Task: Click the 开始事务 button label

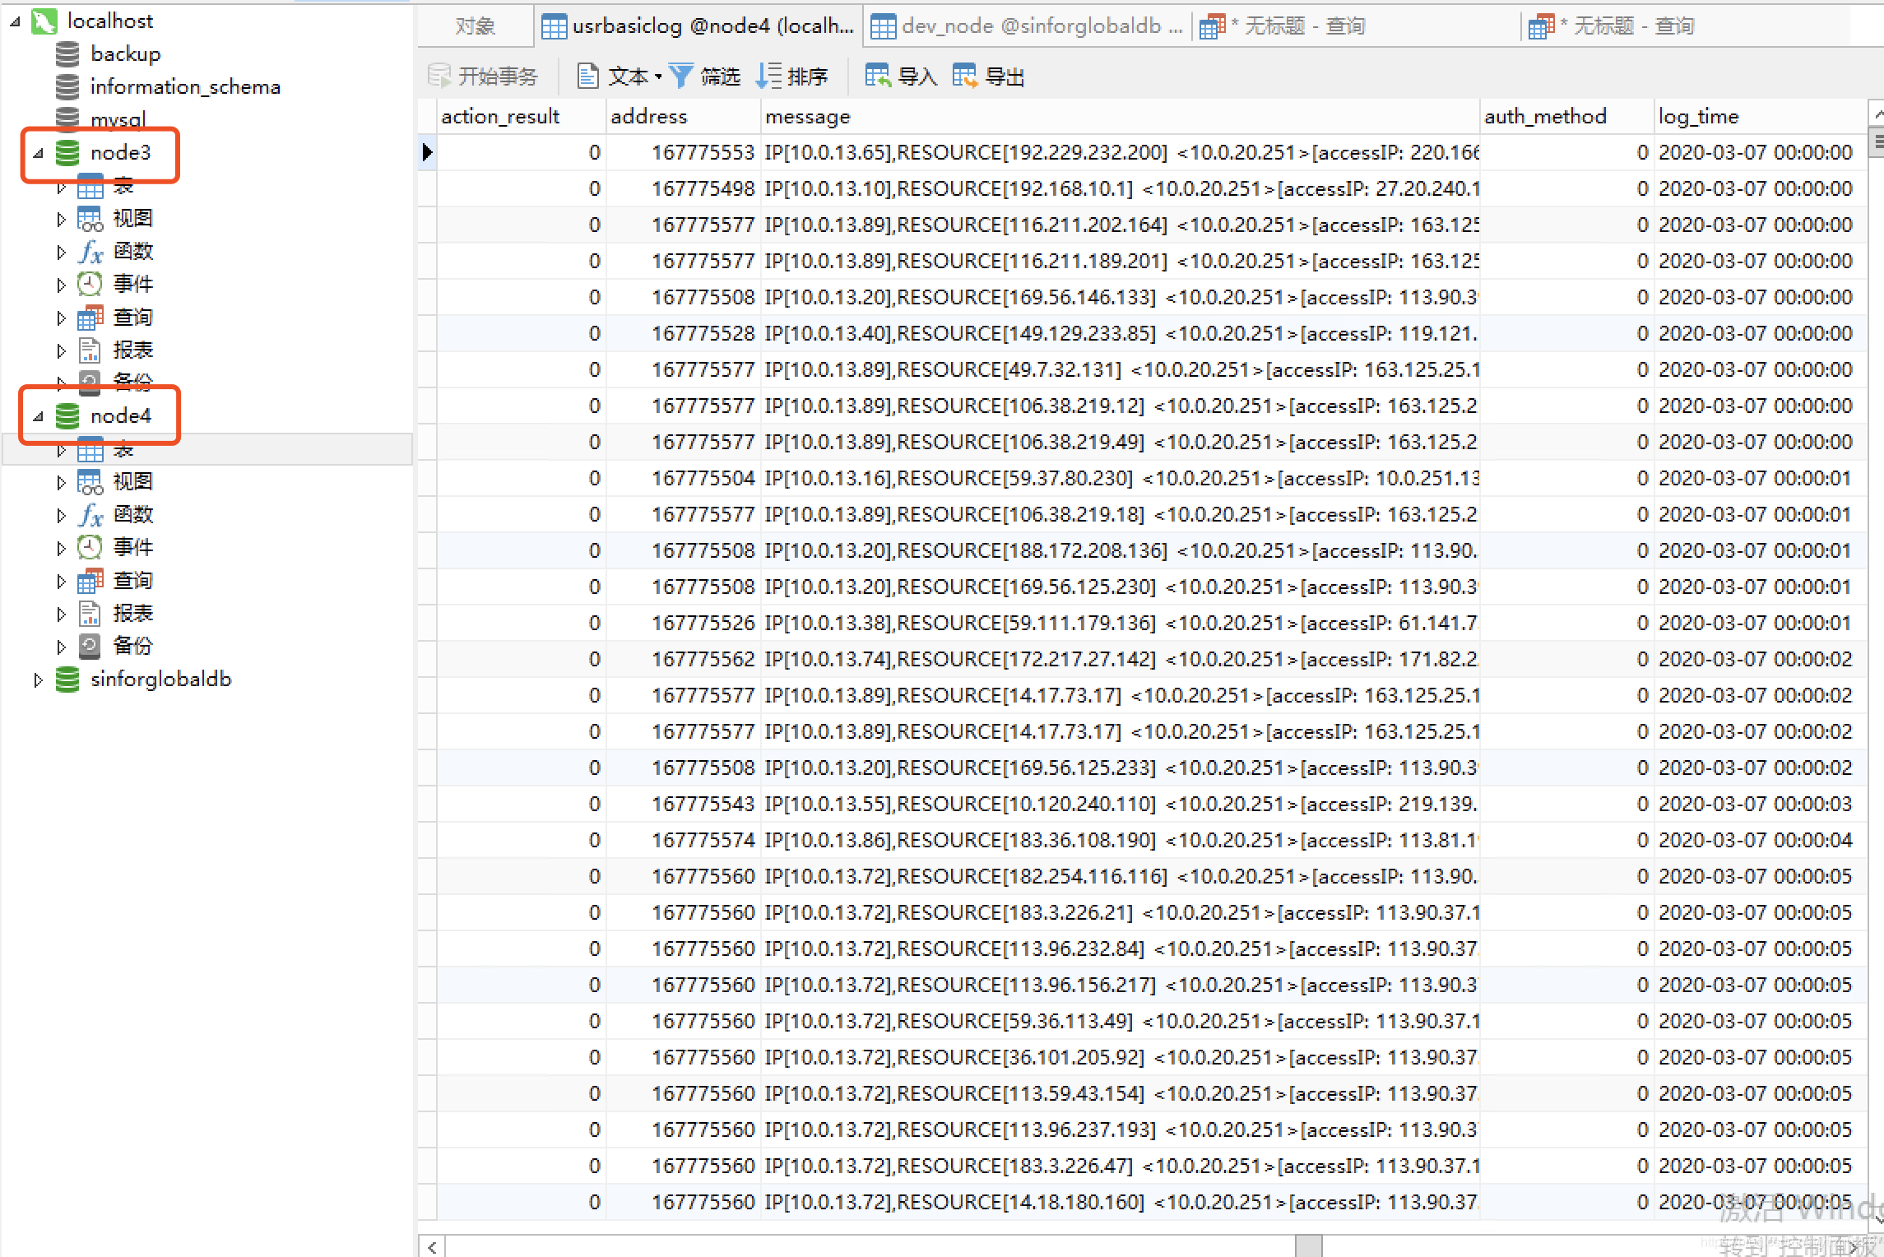Action: pos(498,77)
